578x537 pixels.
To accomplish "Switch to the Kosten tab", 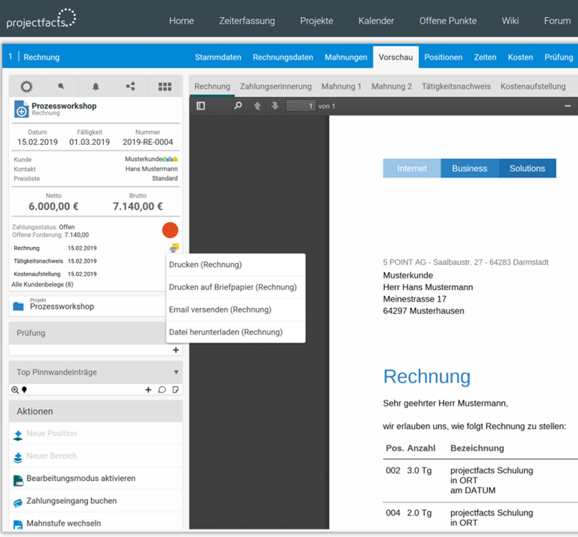I will [x=520, y=57].
